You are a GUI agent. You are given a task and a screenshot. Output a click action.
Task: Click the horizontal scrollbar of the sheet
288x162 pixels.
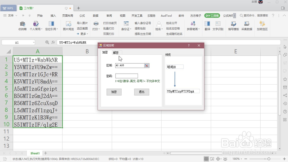(x=196, y=153)
